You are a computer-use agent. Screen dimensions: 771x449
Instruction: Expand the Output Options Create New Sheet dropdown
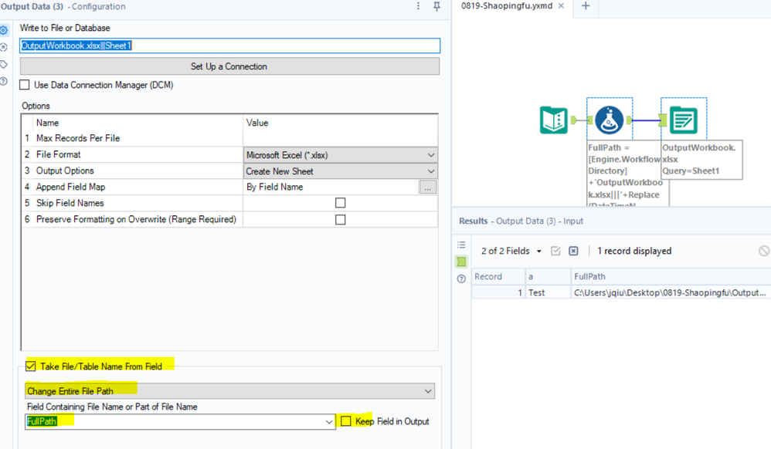340,171
